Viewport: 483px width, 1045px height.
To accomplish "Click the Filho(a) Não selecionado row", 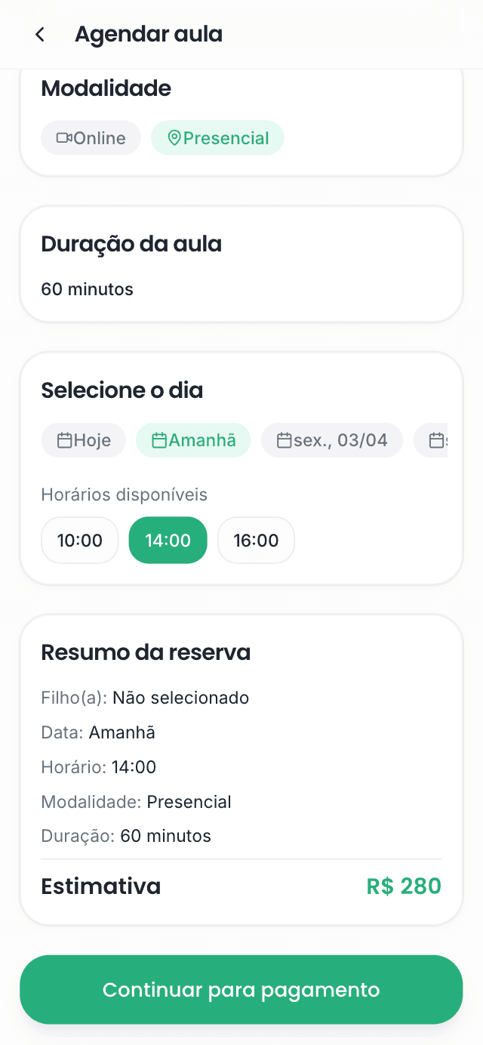I will (x=145, y=698).
